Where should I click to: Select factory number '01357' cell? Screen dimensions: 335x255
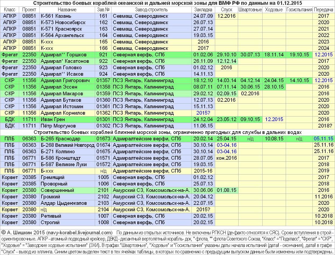pyautogui.click(x=103, y=81)
